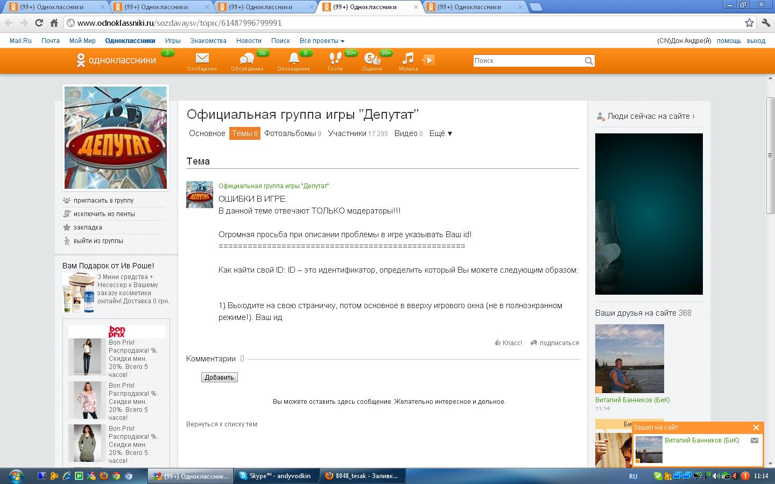Switch to the 8048_tesak Firefox taskbar window

(x=363, y=476)
